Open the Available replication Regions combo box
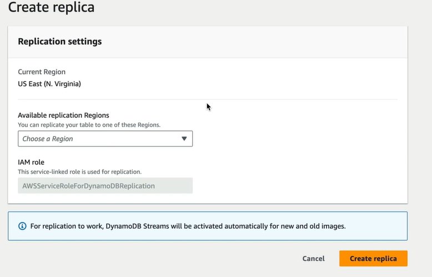This screenshot has height=277, width=432. 106,139
